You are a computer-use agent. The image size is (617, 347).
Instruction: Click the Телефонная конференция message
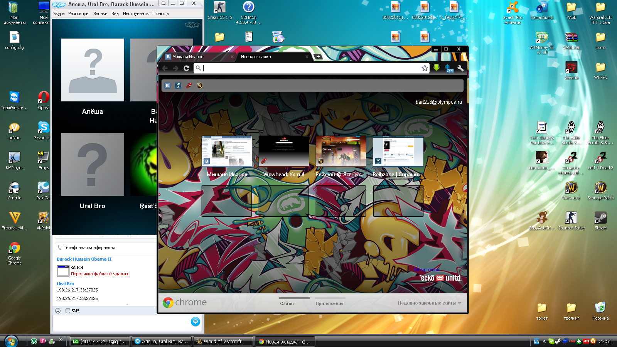coord(89,248)
